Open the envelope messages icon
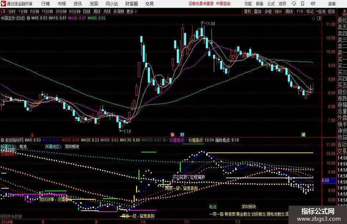This screenshot has height=224, width=347. pos(313,4)
